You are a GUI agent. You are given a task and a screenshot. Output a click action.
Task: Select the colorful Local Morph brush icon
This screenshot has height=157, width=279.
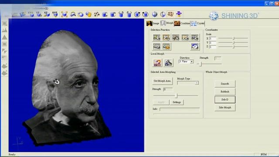click(157, 63)
